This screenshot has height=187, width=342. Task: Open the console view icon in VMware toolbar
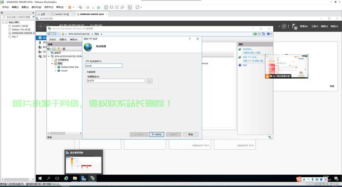point(130,7)
